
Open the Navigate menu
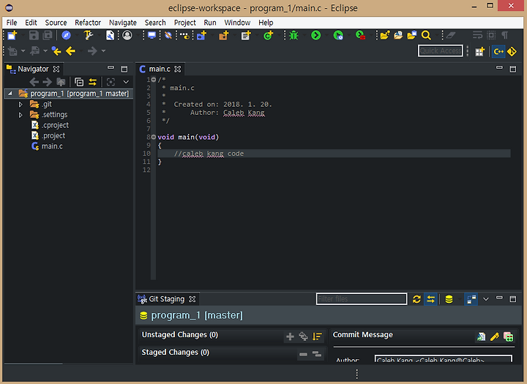tap(123, 23)
